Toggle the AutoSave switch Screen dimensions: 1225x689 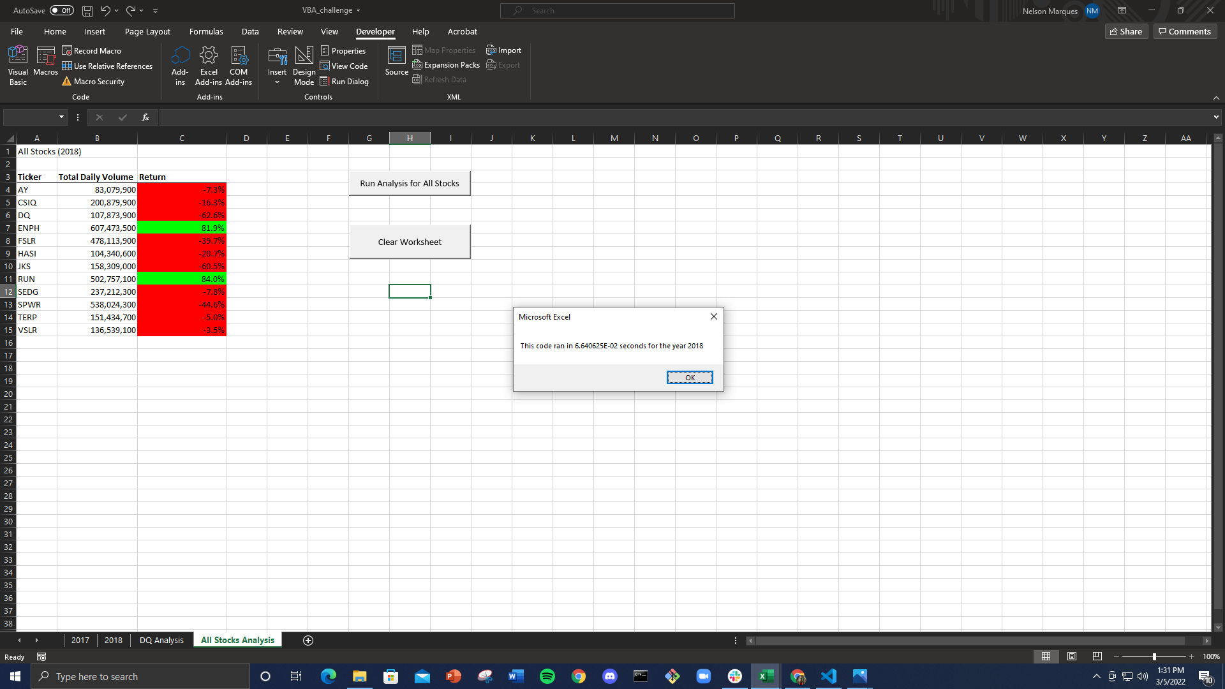(x=62, y=10)
